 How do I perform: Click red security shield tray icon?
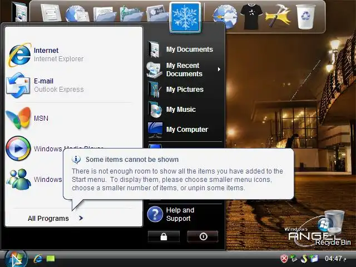click(284, 258)
